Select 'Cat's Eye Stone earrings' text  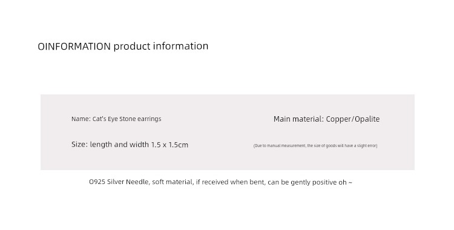[x=127, y=119]
